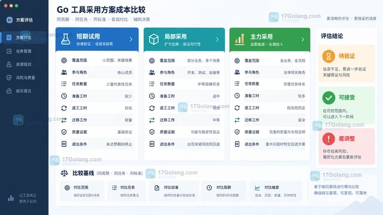This screenshot has width=383, height=215.
Task: Open 结论建议 sidebar item
Action: (x=23, y=91)
